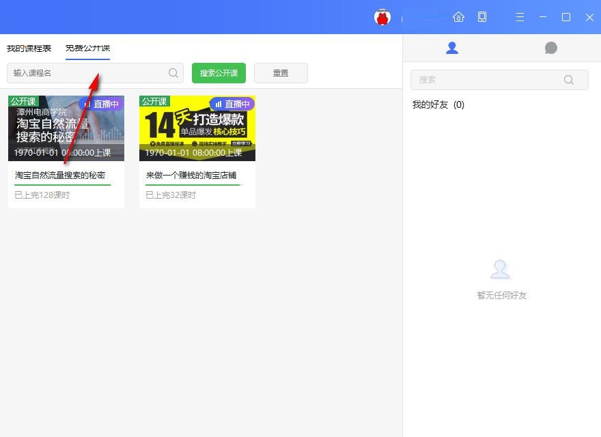This screenshot has width=601, height=437.
Task: Switch to the 免费公开课 tab
Action: pos(89,48)
